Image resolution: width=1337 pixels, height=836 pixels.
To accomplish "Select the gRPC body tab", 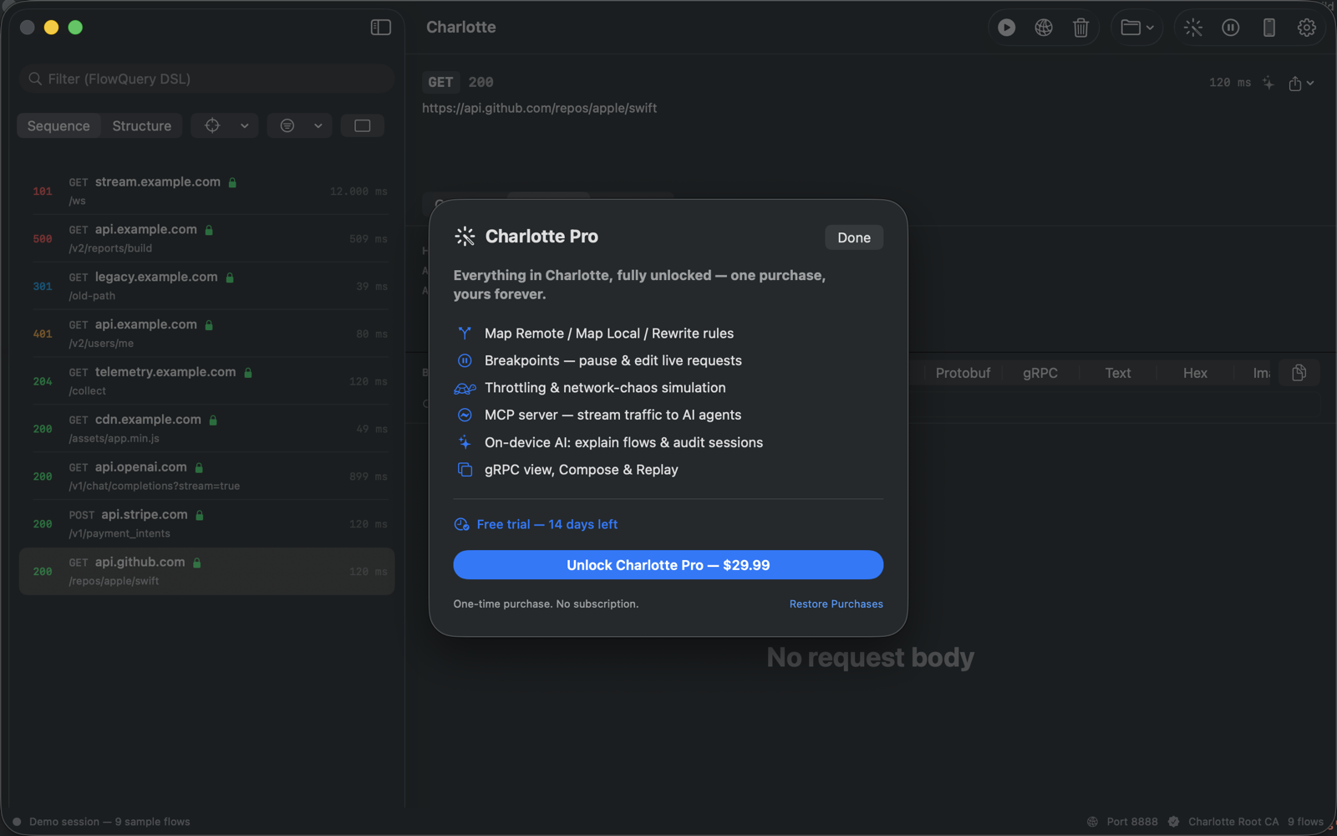I will click(1040, 373).
